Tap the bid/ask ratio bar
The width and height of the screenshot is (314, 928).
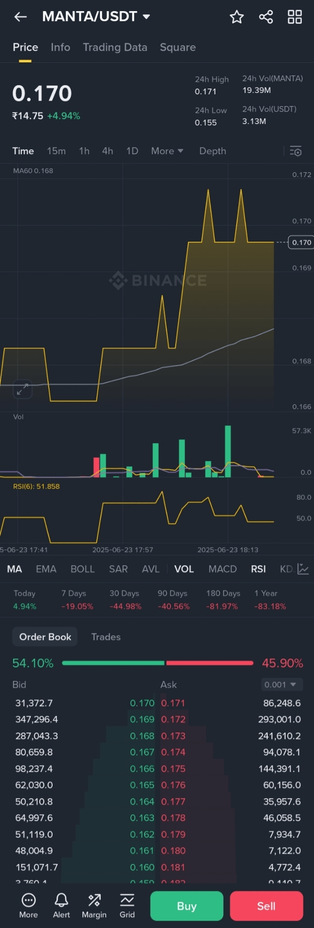[158, 663]
